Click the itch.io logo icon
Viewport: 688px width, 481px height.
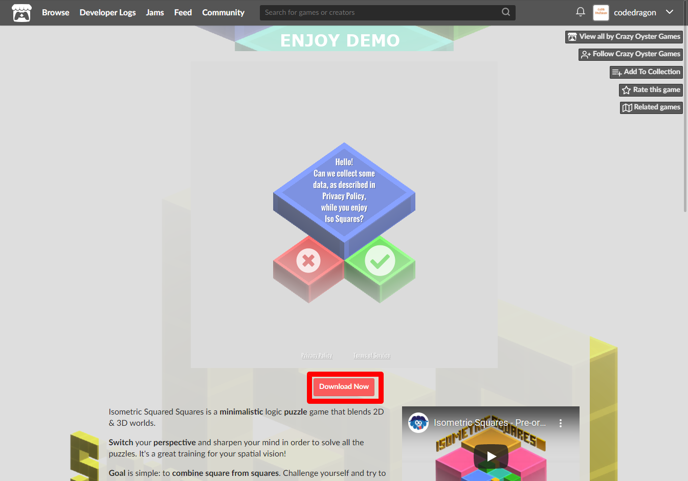click(21, 13)
